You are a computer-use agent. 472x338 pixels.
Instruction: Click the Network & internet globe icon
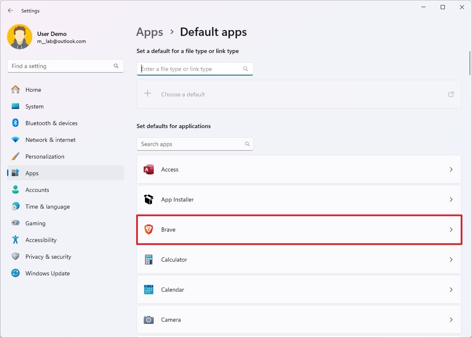(x=15, y=139)
